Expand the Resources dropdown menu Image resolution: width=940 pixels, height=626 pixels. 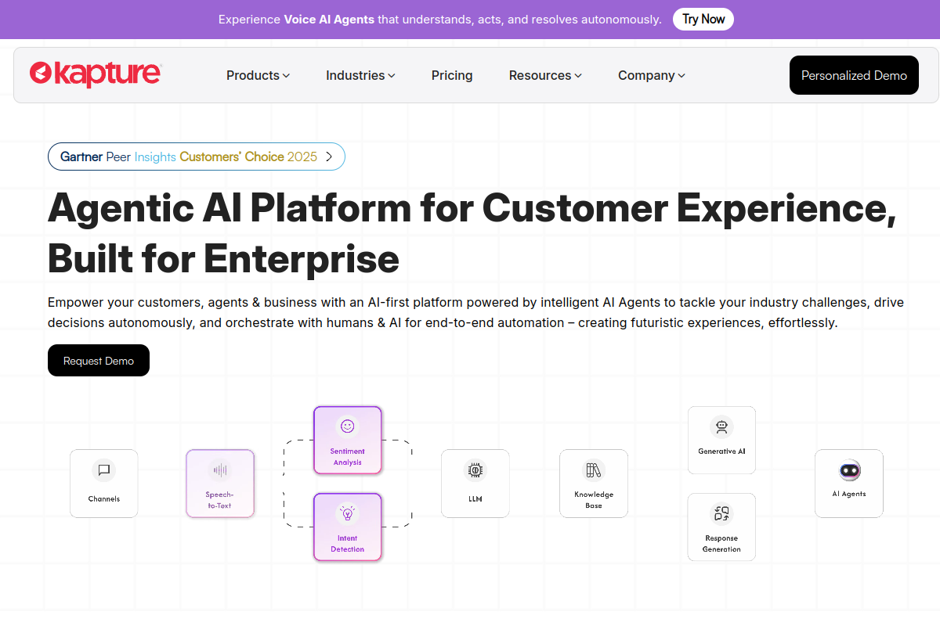point(545,76)
